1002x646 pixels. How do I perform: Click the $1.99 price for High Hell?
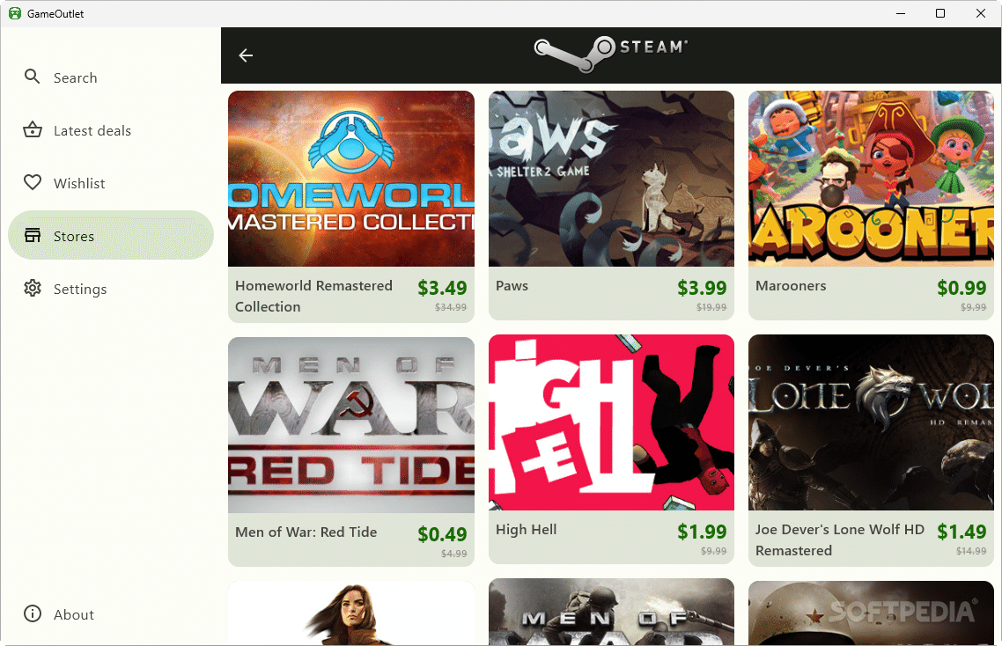702,532
